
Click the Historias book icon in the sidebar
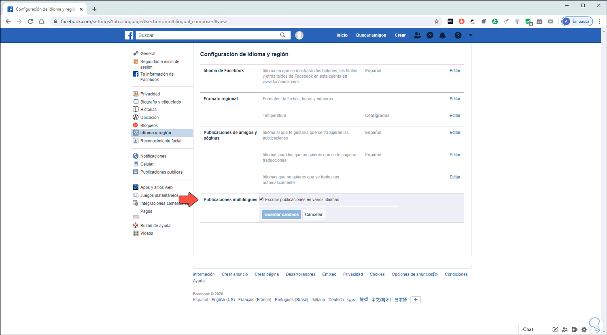[136, 109]
